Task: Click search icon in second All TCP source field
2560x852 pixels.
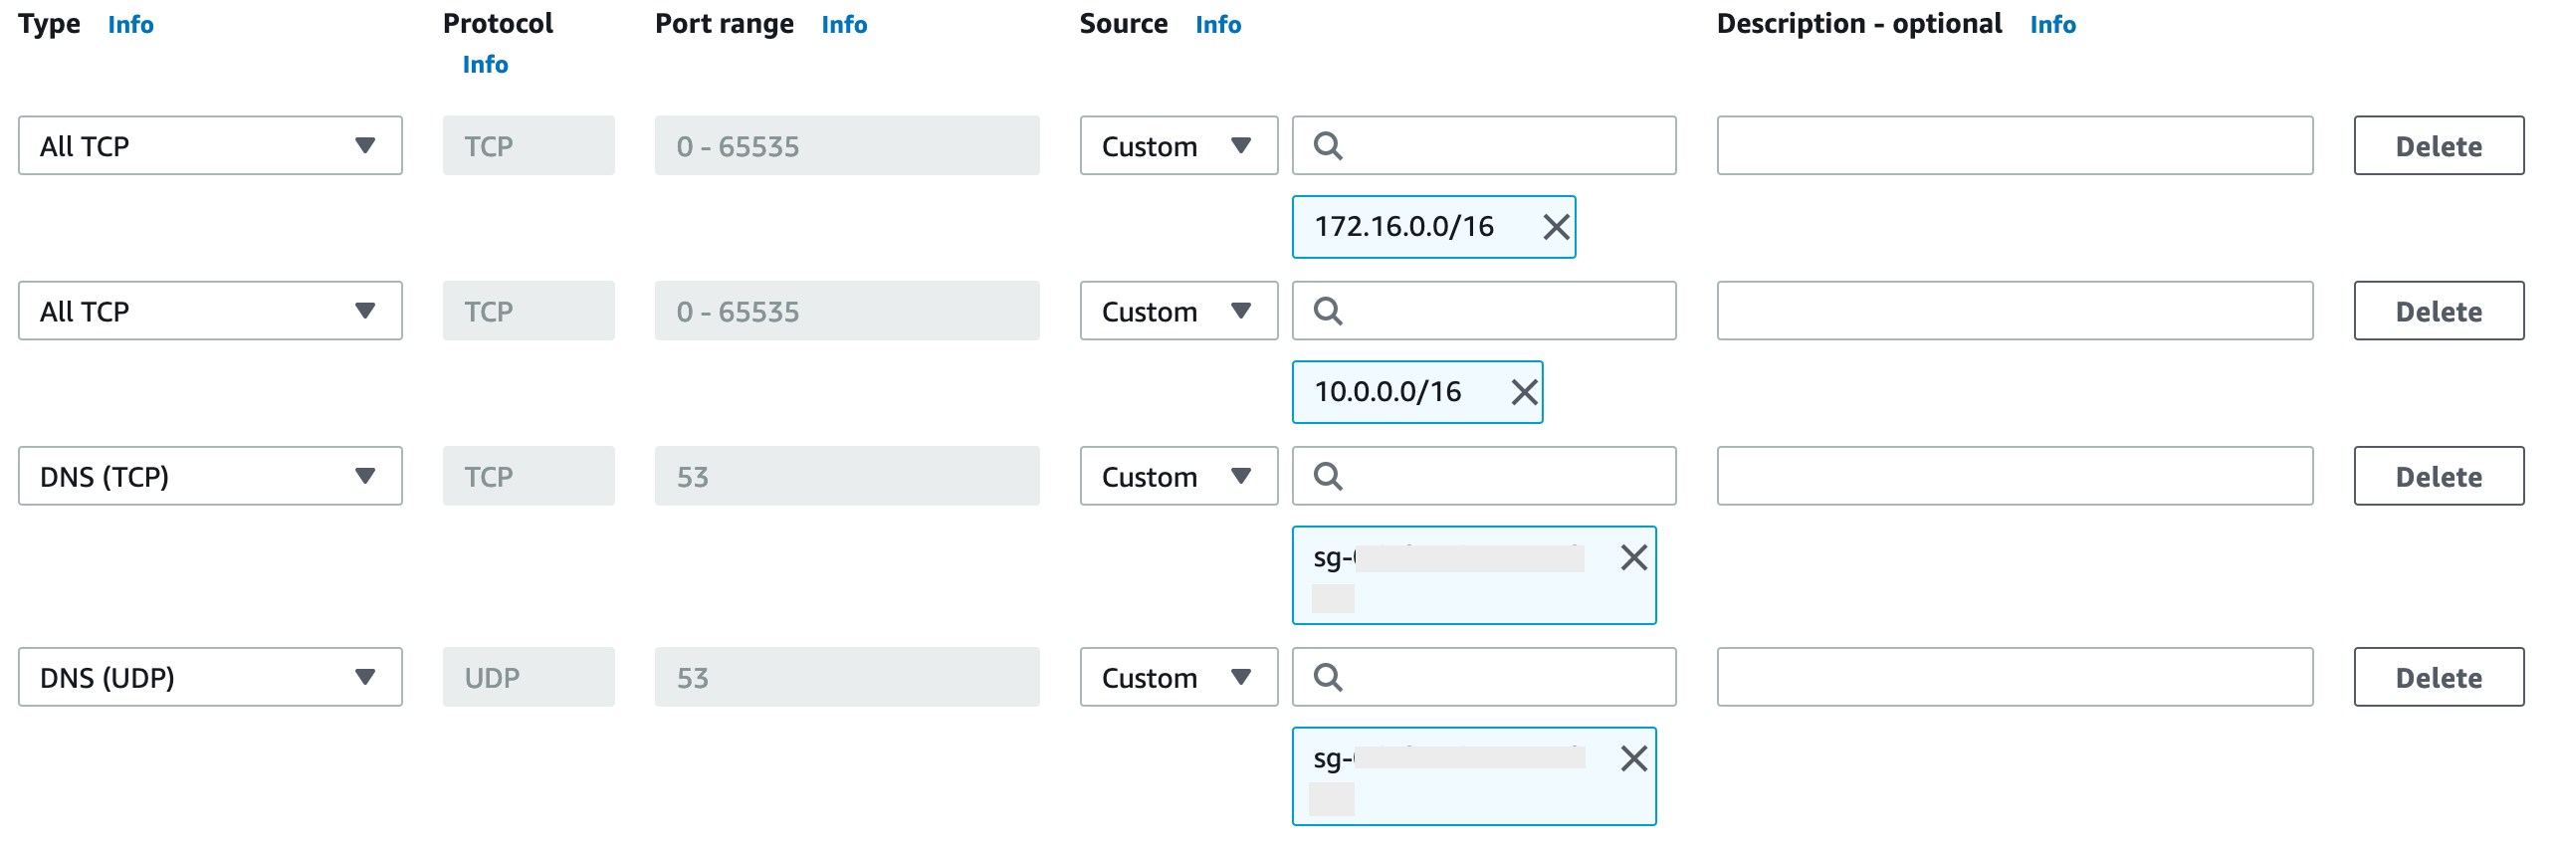Action: [x=1328, y=312]
